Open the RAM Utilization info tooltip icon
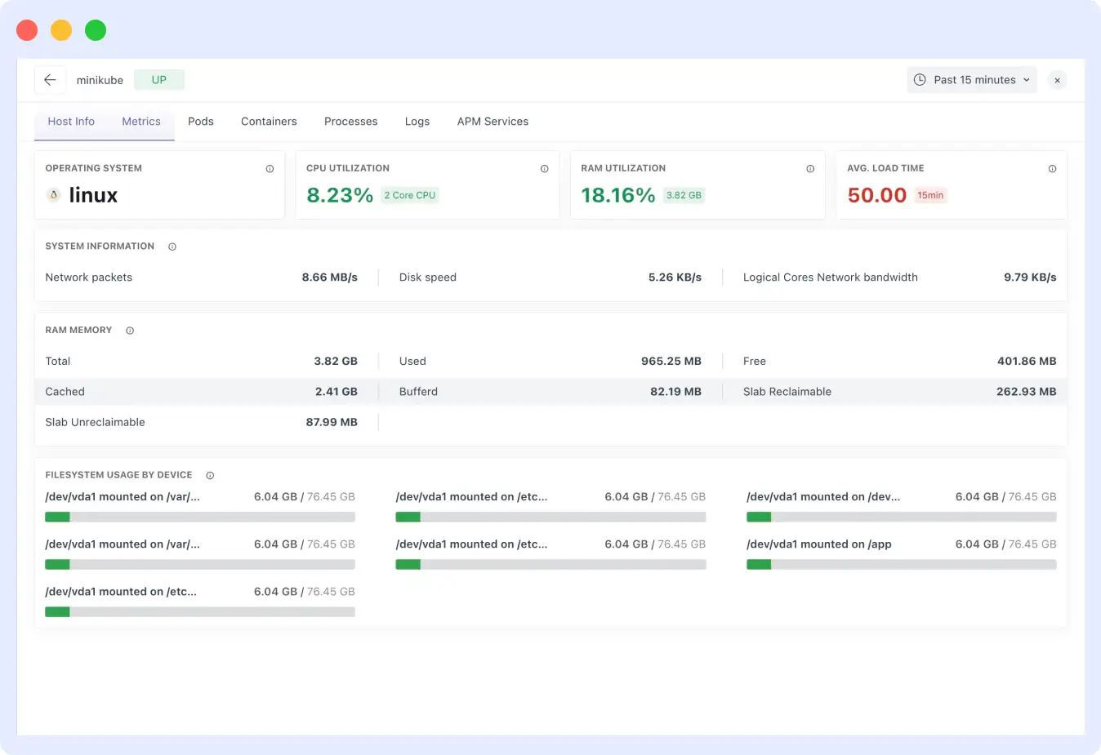Viewport: 1101px width, 755px height. pos(810,168)
